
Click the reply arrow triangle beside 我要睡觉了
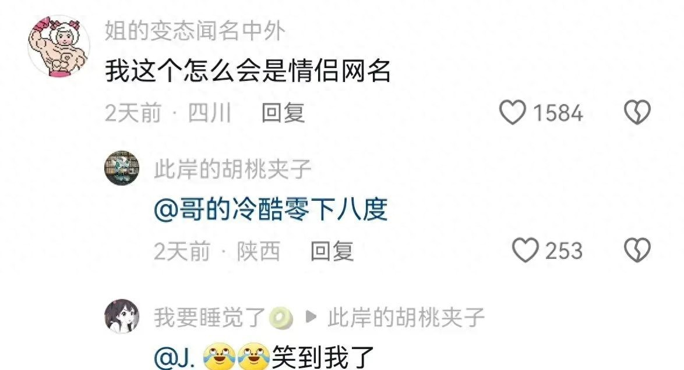point(311,317)
